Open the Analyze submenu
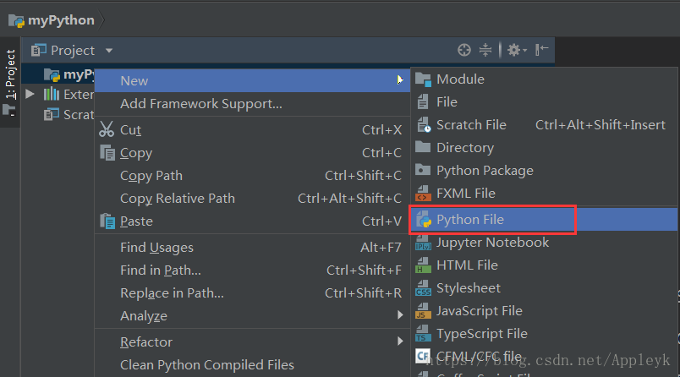This screenshot has height=377, width=680. click(x=252, y=315)
